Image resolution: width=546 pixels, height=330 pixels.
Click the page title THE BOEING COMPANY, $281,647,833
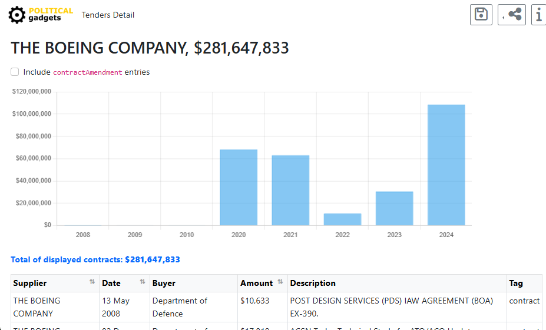(x=150, y=48)
